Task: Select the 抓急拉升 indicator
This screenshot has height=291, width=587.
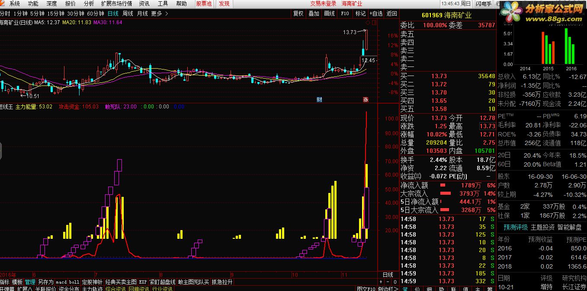Action: pos(222,282)
